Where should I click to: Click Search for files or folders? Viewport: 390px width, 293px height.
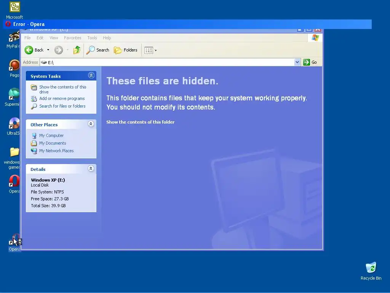point(62,106)
